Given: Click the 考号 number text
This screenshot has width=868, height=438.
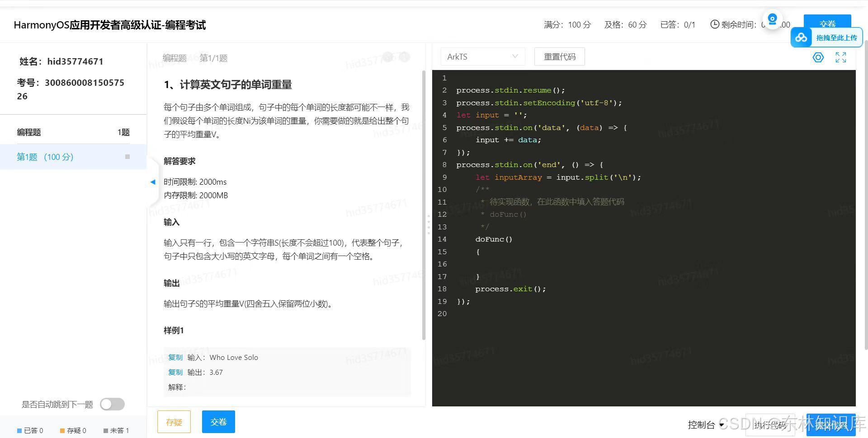Looking at the screenshot, I should (x=71, y=89).
